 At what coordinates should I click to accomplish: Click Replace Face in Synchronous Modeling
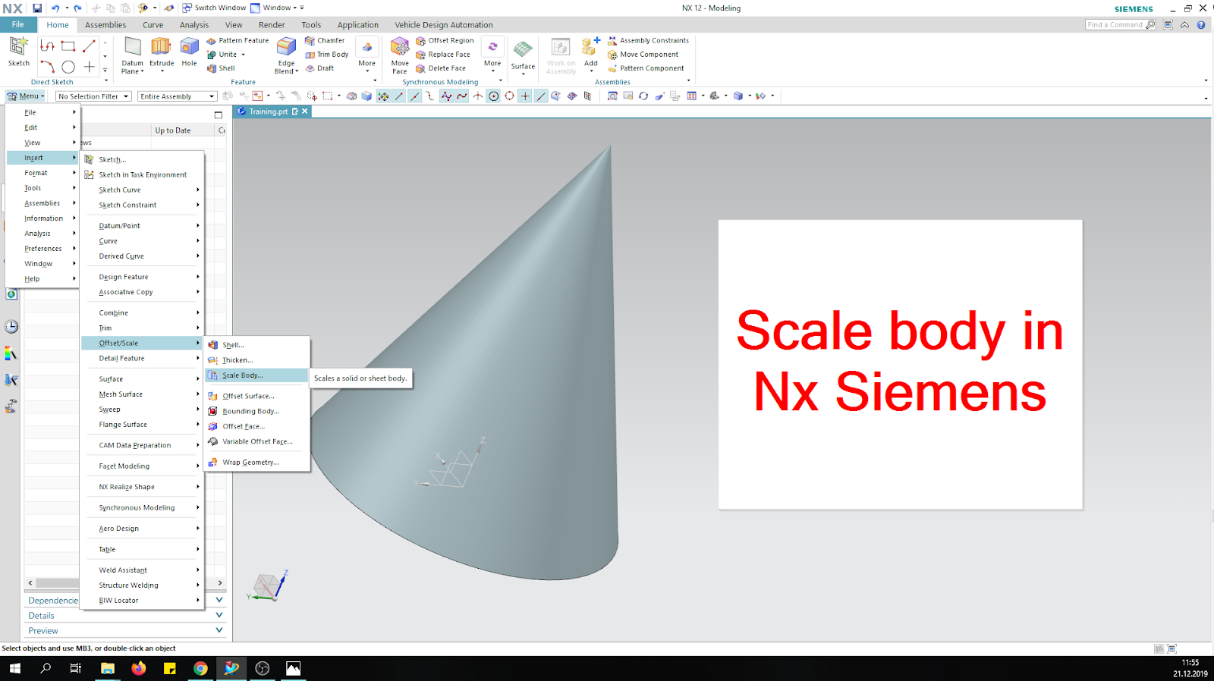[443, 55]
